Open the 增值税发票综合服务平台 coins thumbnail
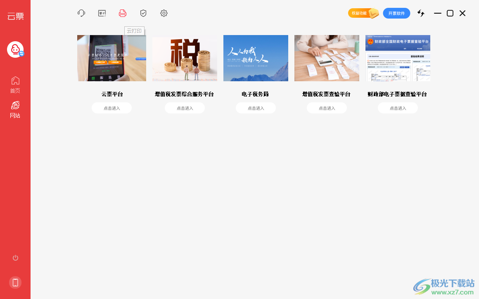 click(x=185, y=58)
